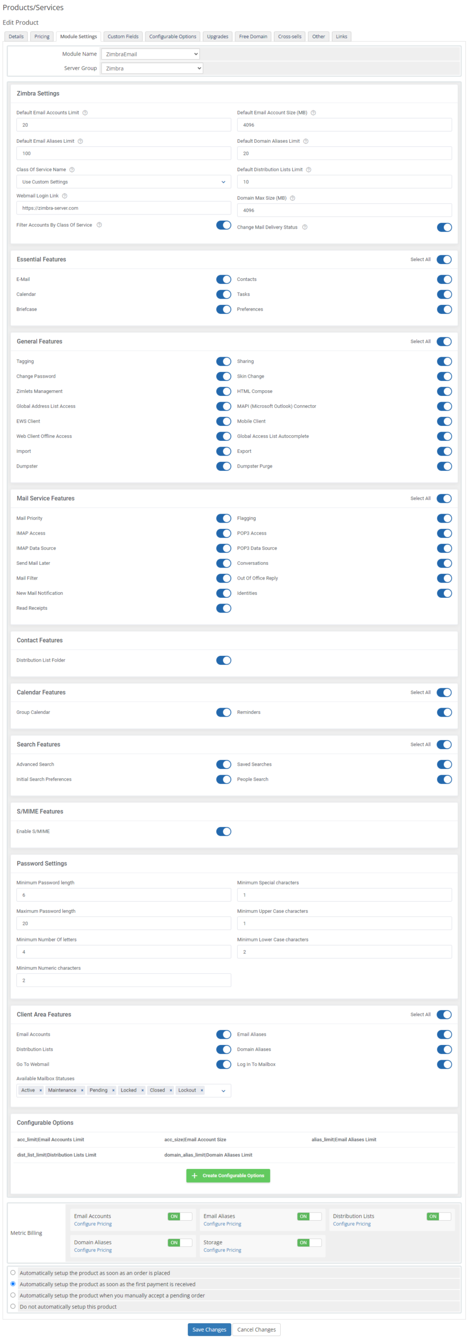This screenshot has height=1339, width=470.
Task: Click the Save Changes button
Action: [209, 1329]
